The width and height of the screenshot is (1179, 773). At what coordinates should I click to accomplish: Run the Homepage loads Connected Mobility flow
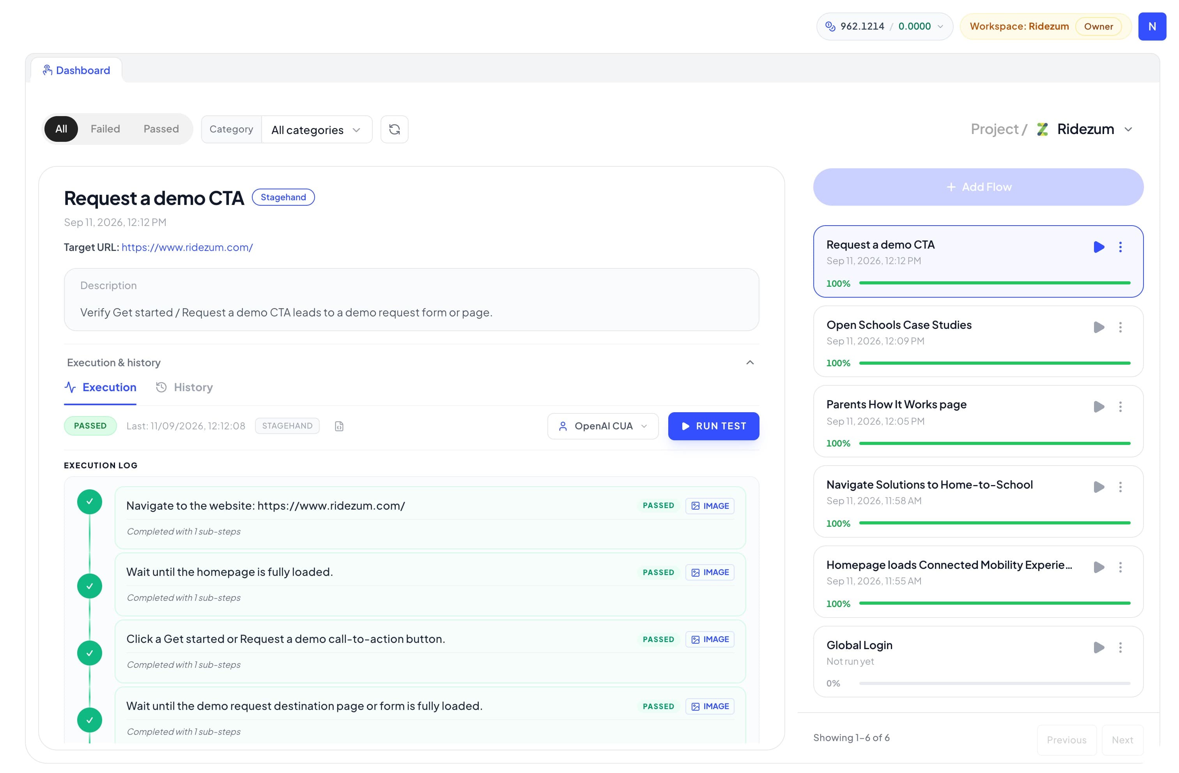click(x=1098, y=567)
